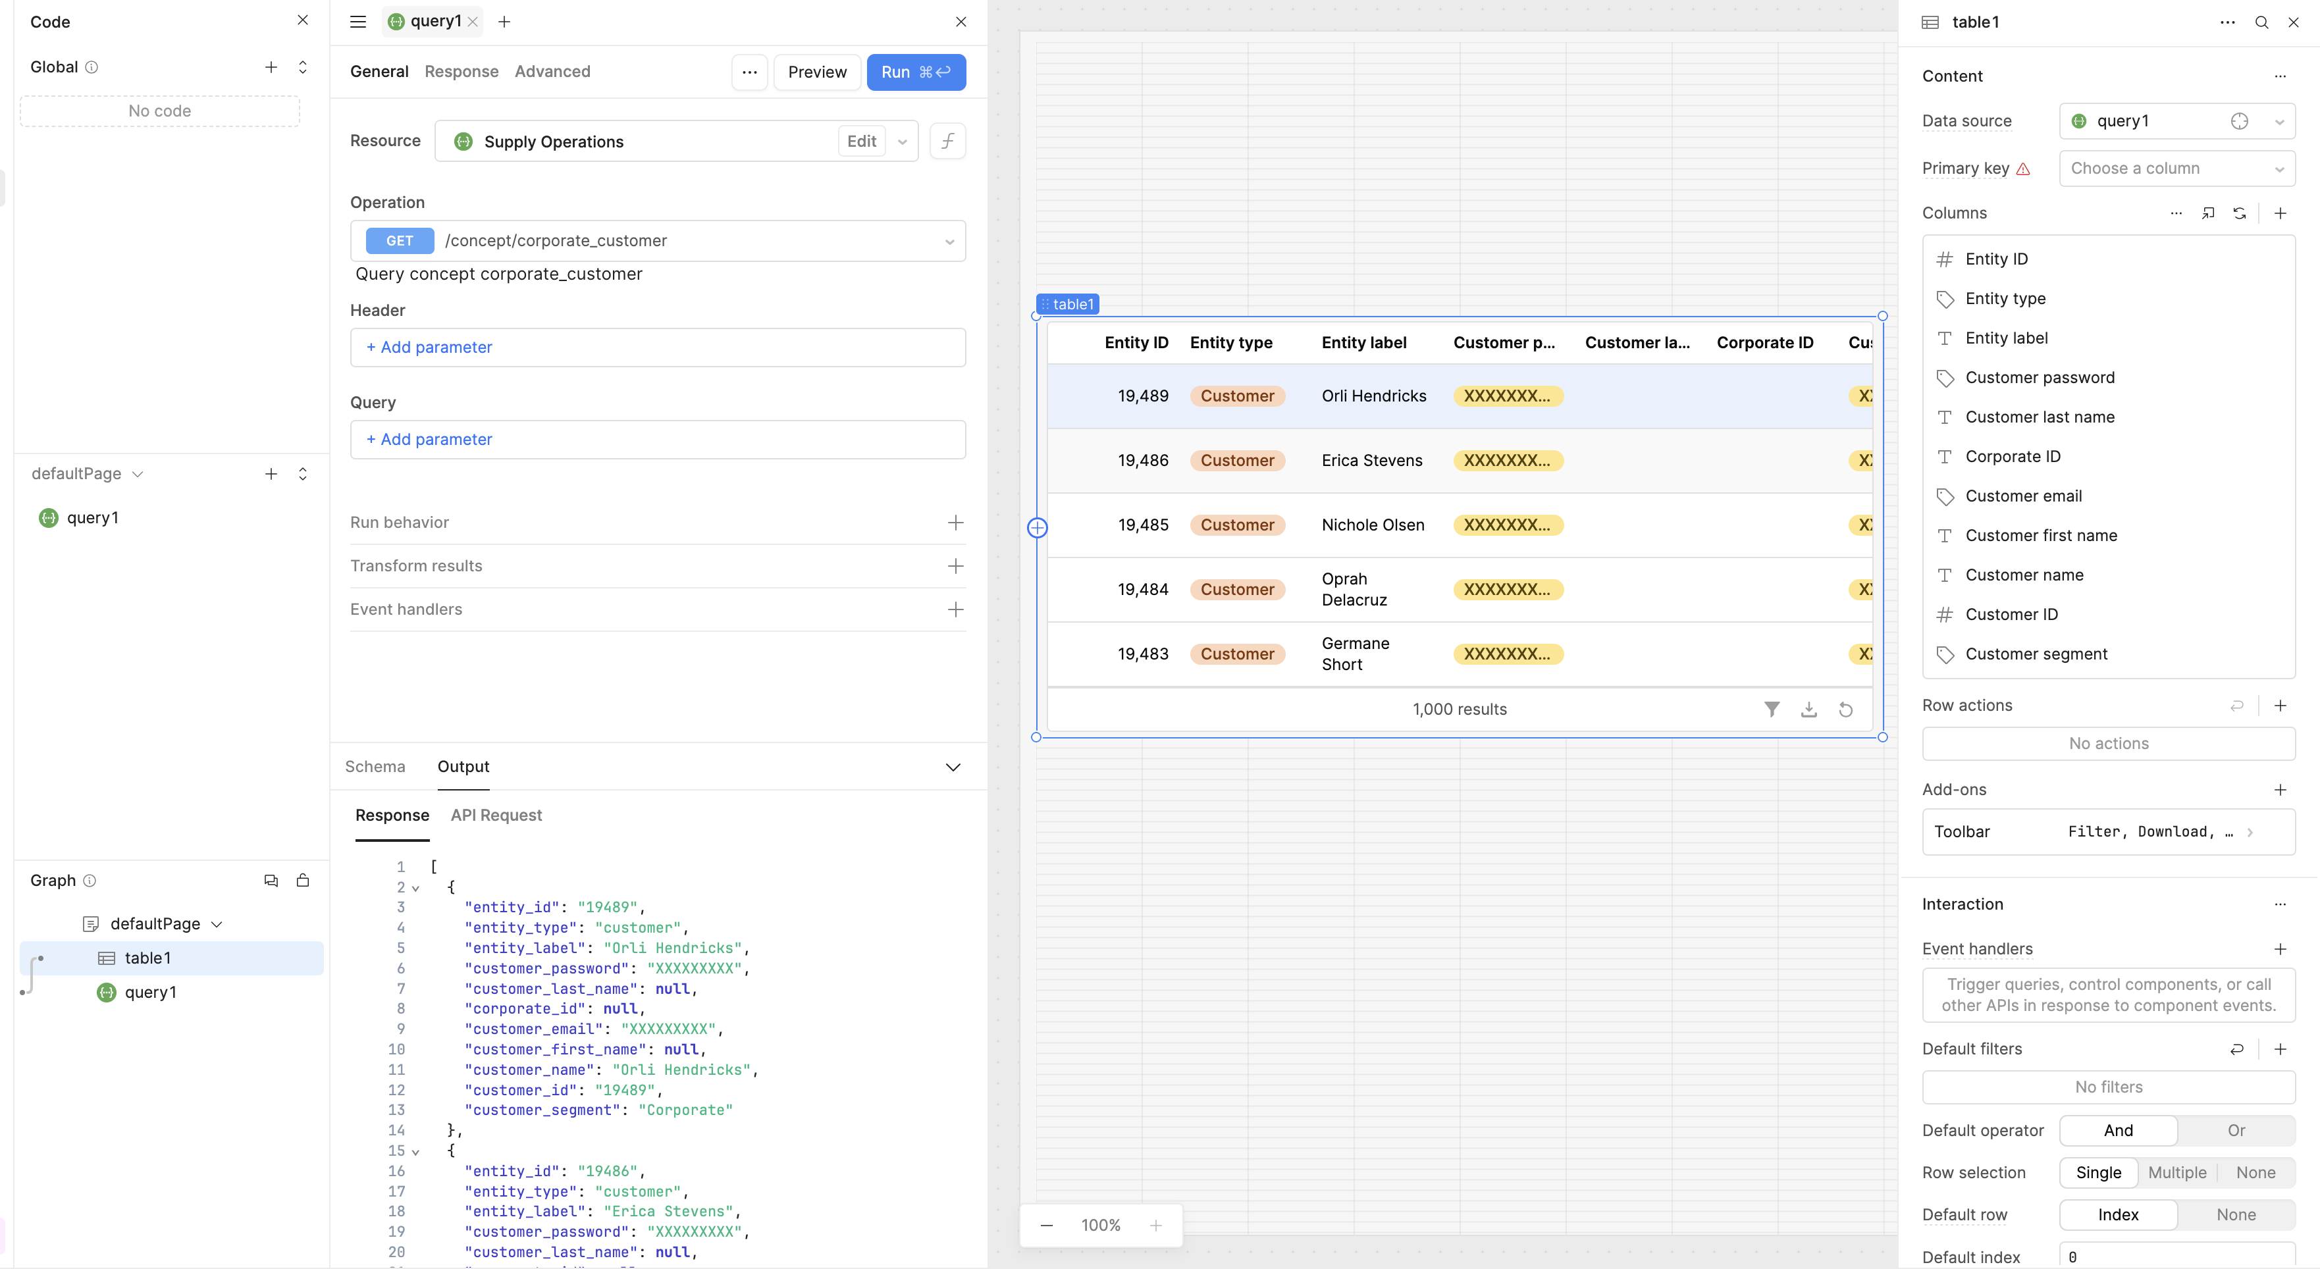Regenerate table columns with the sync icon
Image resolution: width=2320 pixels, height=1269 pixels.
2239,213
